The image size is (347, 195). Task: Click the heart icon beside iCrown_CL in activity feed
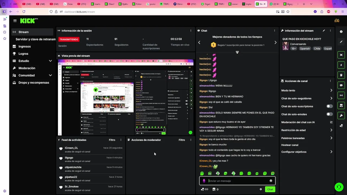tap(61, 149)
